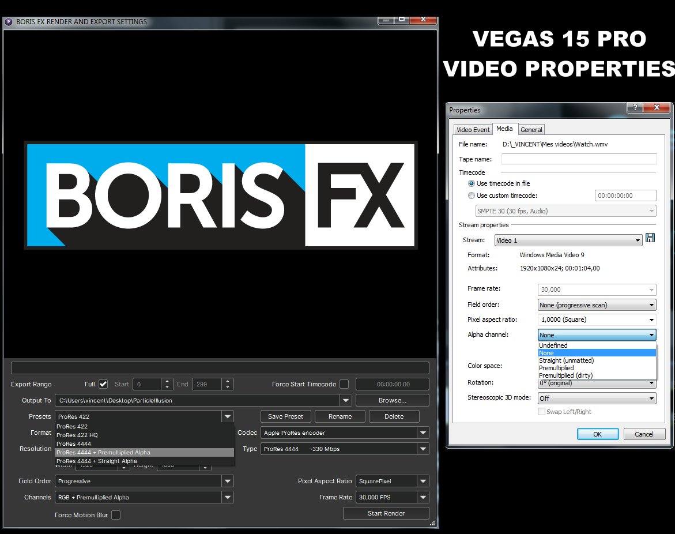
Task: Tick the Swap Left/Right checkbox
Action: [541, 412]
